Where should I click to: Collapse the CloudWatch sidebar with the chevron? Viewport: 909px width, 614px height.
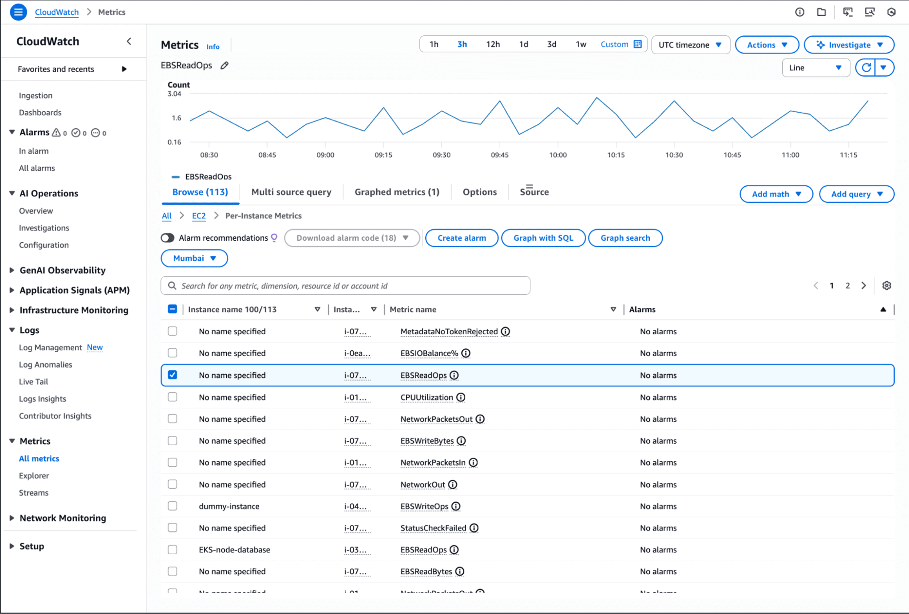(129, 41)
